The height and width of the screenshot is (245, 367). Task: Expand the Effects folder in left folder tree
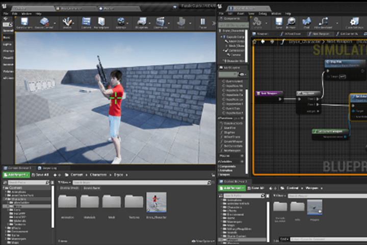click(6, 228)
